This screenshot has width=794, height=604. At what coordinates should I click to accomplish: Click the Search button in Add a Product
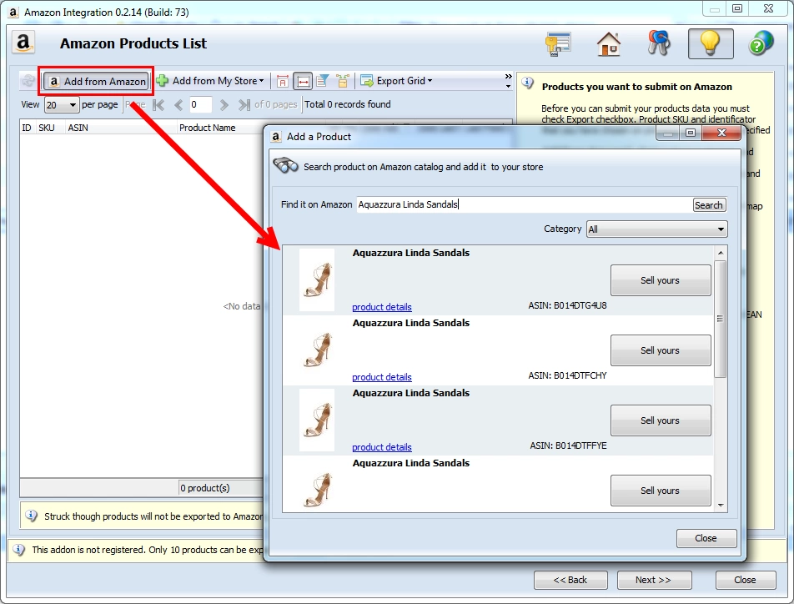coord(708,204)
